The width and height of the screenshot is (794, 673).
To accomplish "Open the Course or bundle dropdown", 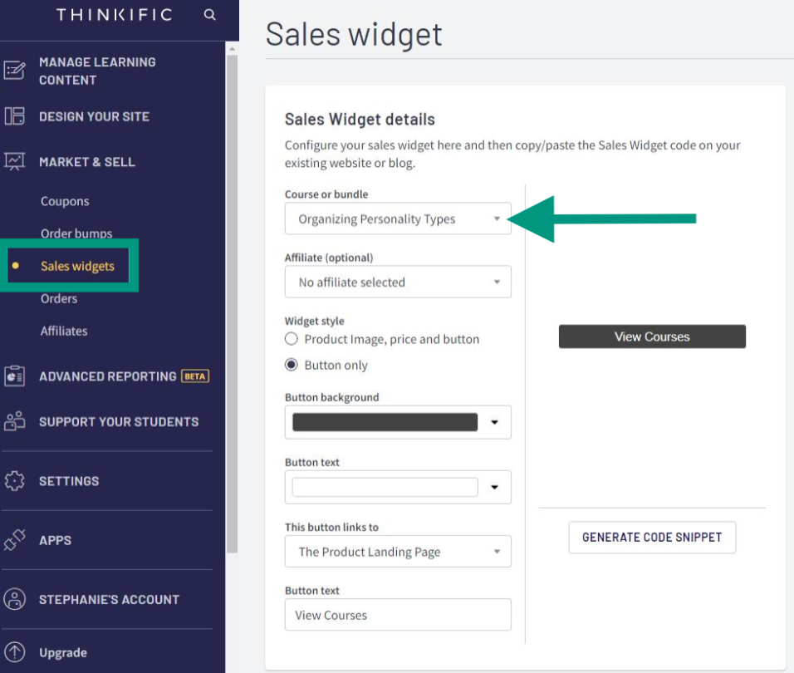I will 398,219.
